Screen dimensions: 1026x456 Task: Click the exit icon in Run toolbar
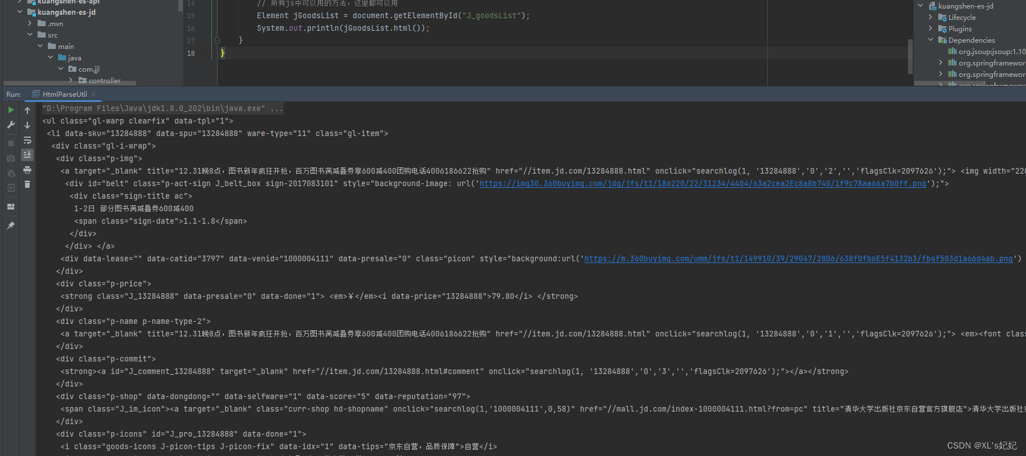click(11, 188)
